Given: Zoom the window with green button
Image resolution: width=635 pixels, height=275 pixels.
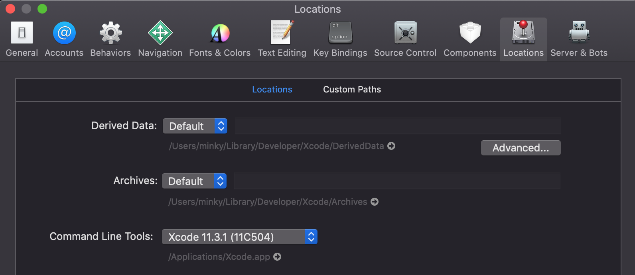Looking at the screenshot, I should pos(42,9).
